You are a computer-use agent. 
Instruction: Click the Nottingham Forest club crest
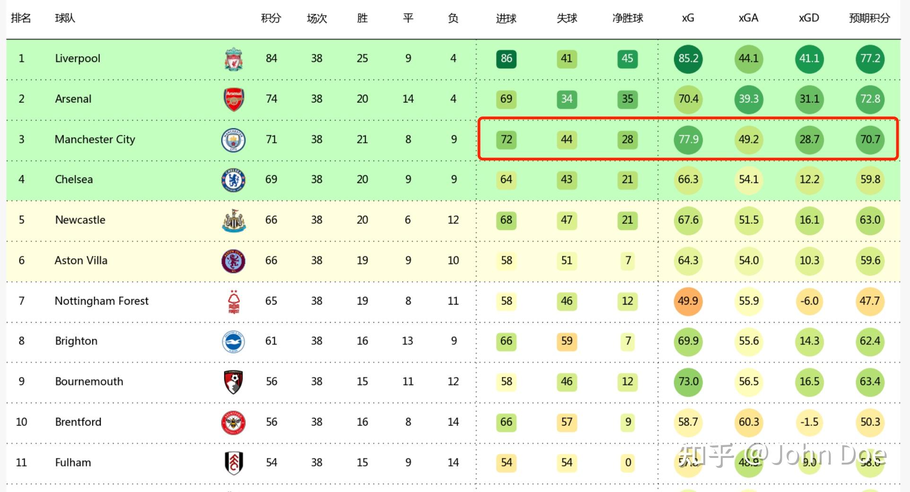coord(234,302)
